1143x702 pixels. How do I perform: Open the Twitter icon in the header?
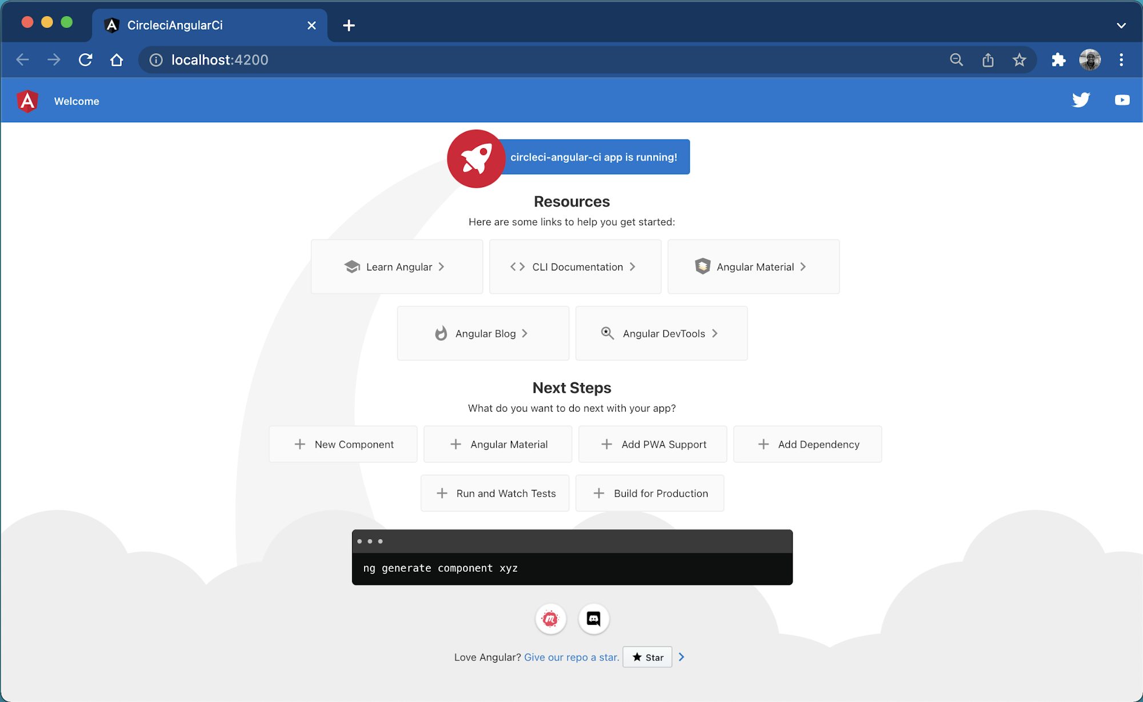point(1081,100)
